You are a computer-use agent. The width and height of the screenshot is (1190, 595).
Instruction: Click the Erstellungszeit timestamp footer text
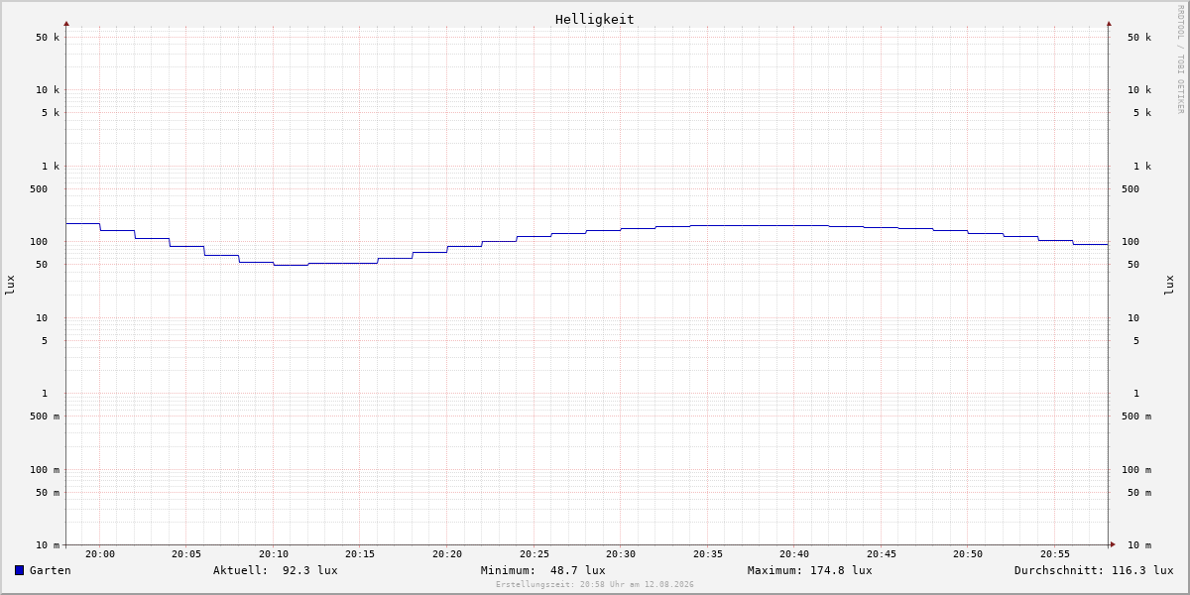595,585
